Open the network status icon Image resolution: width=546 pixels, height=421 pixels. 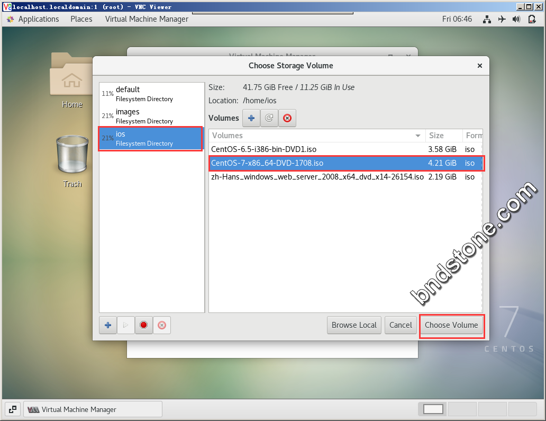[487, 19]
